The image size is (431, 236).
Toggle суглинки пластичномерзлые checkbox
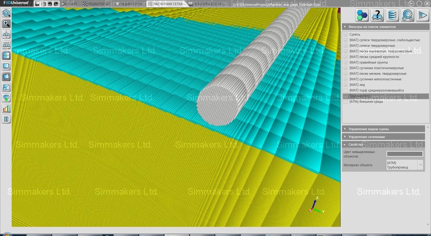pos(346,68)
